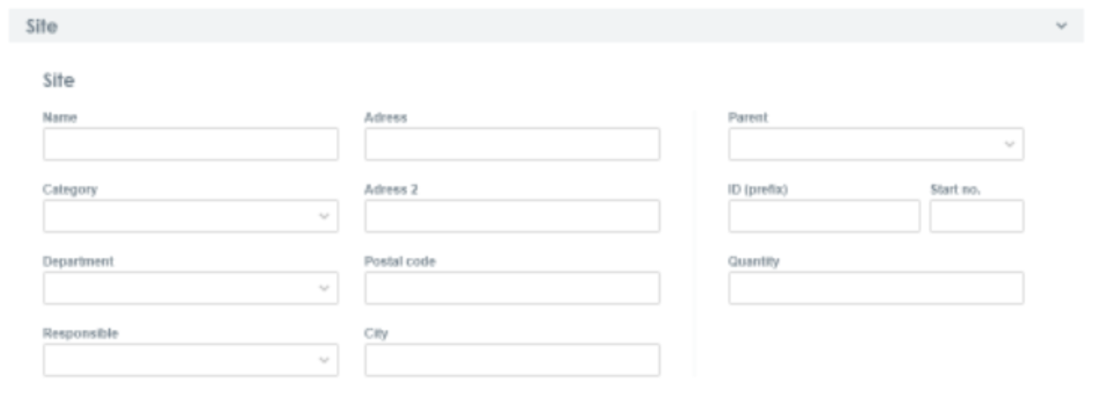Click the Responsible field's chevron arrow
Screen dimensions: 1099x393
tap(324, 360)
